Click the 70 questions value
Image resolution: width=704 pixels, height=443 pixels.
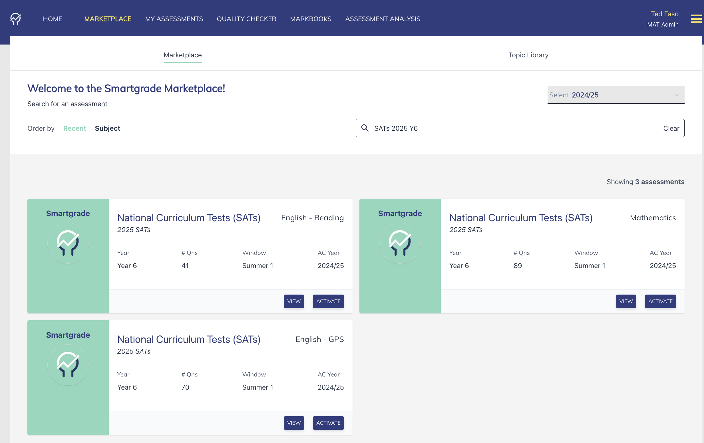click(x=185, y=387)
